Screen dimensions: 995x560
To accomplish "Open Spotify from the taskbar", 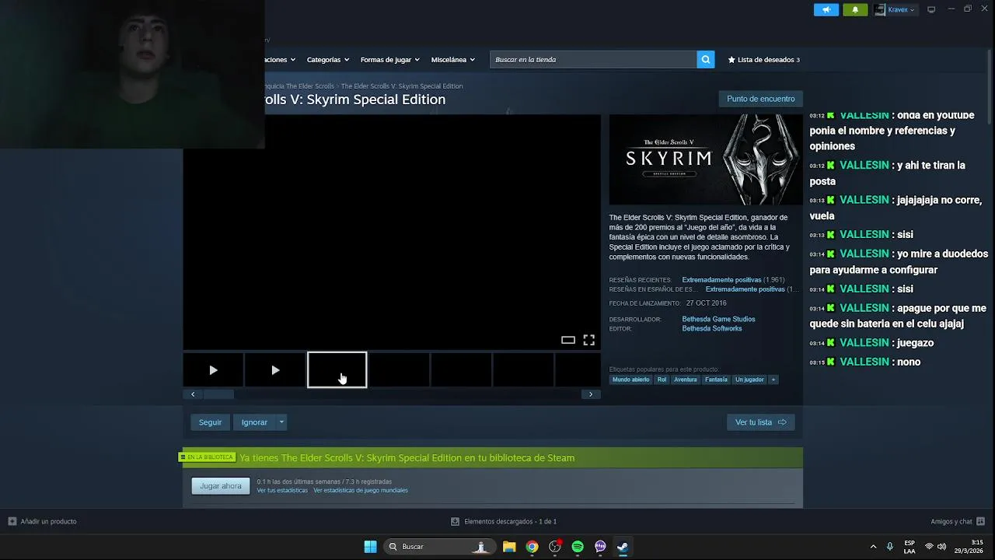I will click(x=578, y=547).
